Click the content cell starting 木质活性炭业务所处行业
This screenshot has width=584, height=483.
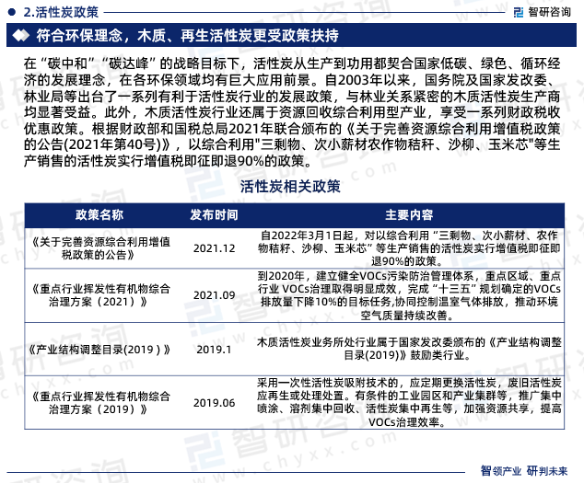[x=409, y=349]
